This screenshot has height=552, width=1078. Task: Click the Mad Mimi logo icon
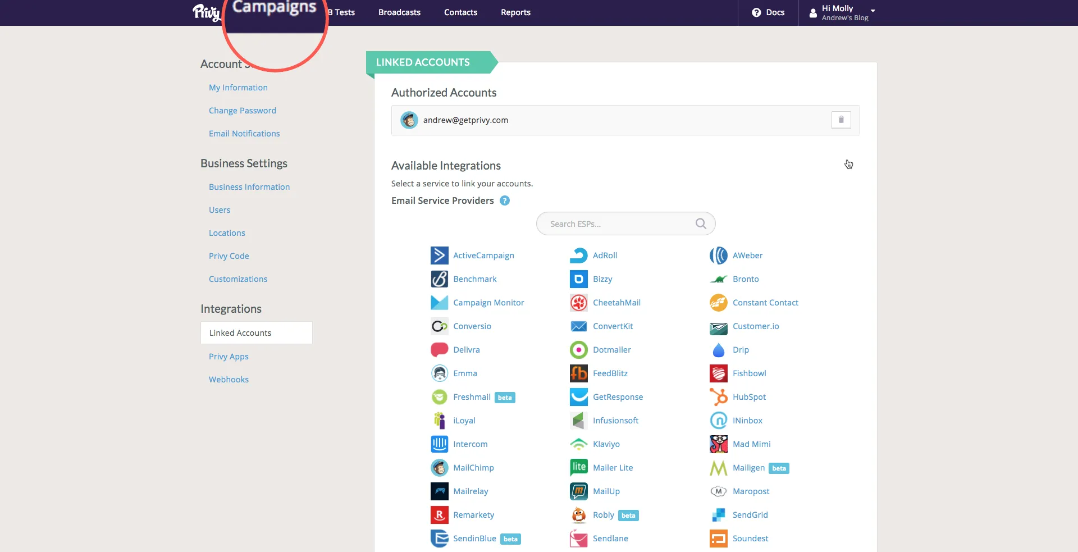[719, 444]
